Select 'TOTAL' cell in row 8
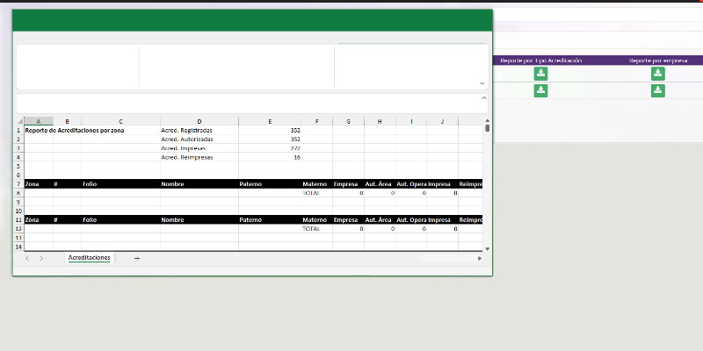 click(317, 193)
